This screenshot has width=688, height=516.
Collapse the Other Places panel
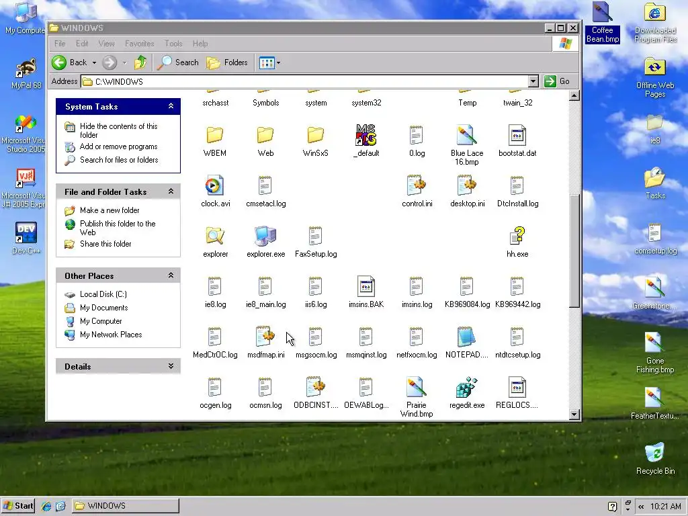click(171, 275)
